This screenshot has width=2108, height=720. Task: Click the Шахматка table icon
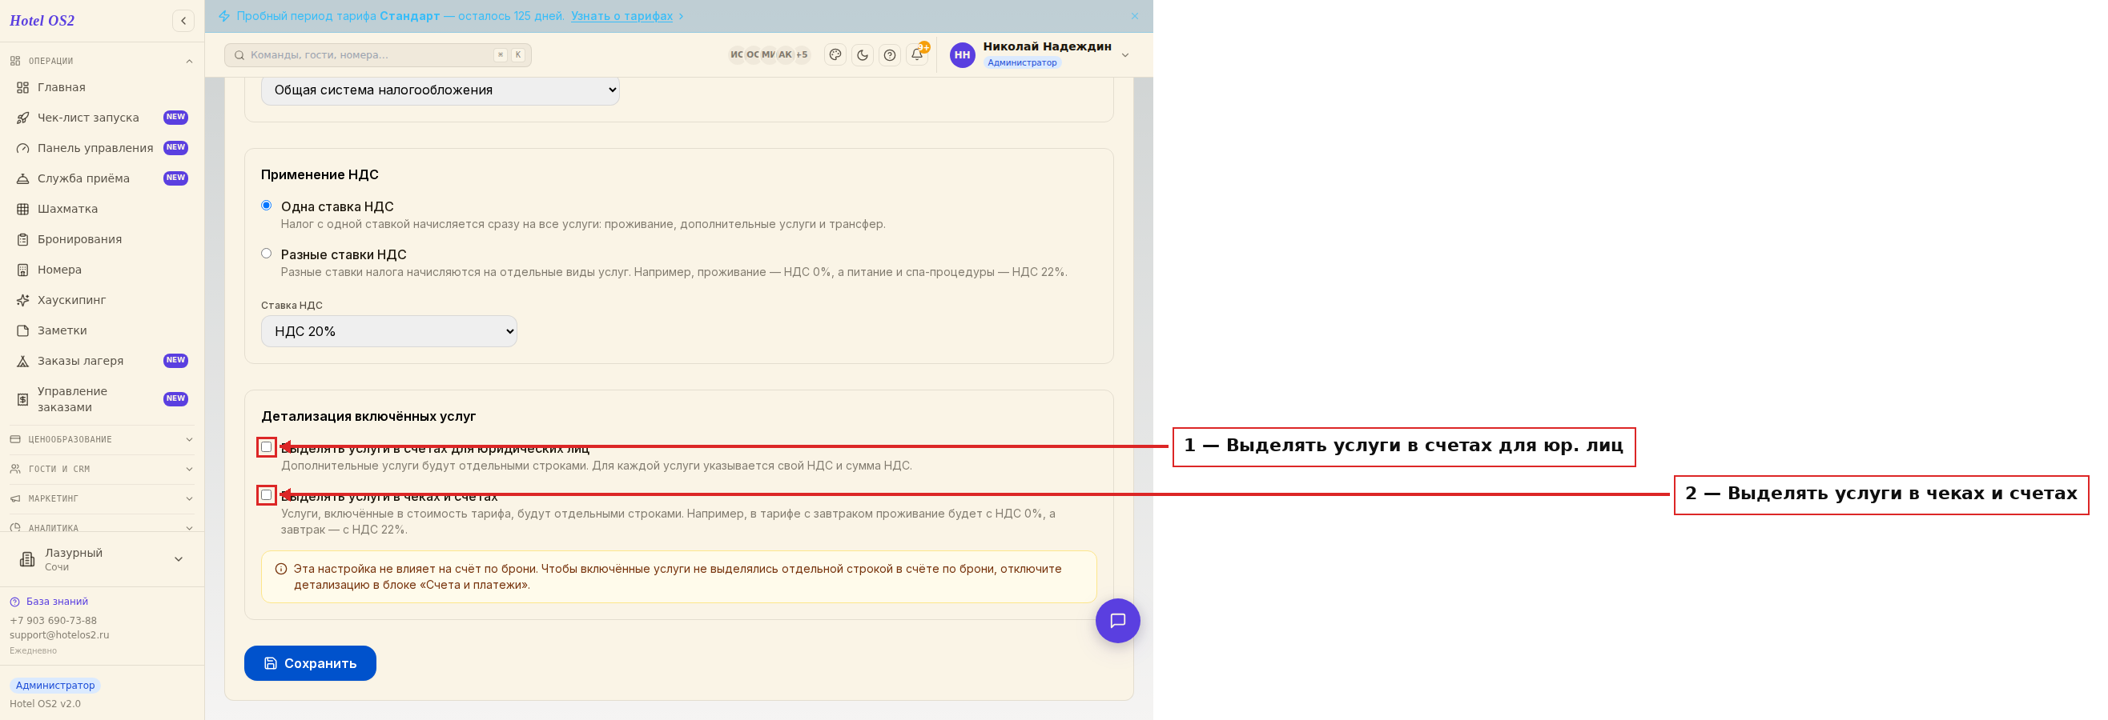pyautogui.click(x=23, y=210)
